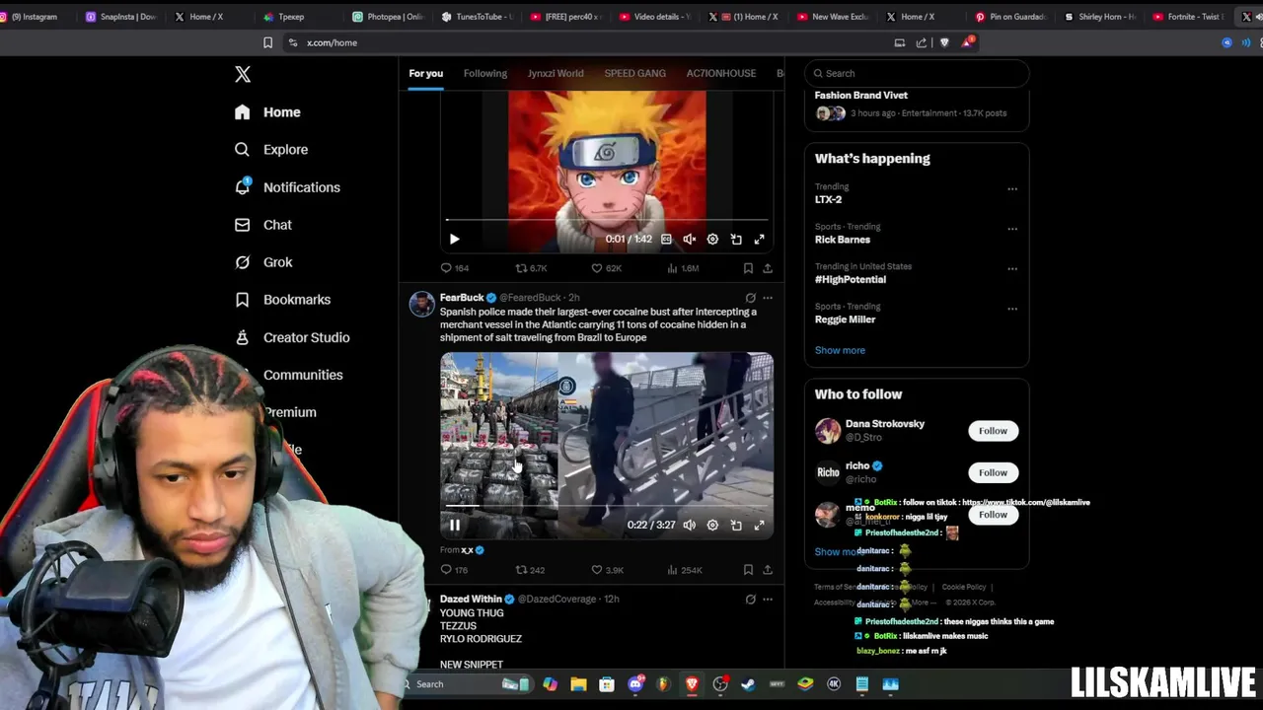
Task: Seek on cocaine bust video progress bar
Action: pos(607,506)
